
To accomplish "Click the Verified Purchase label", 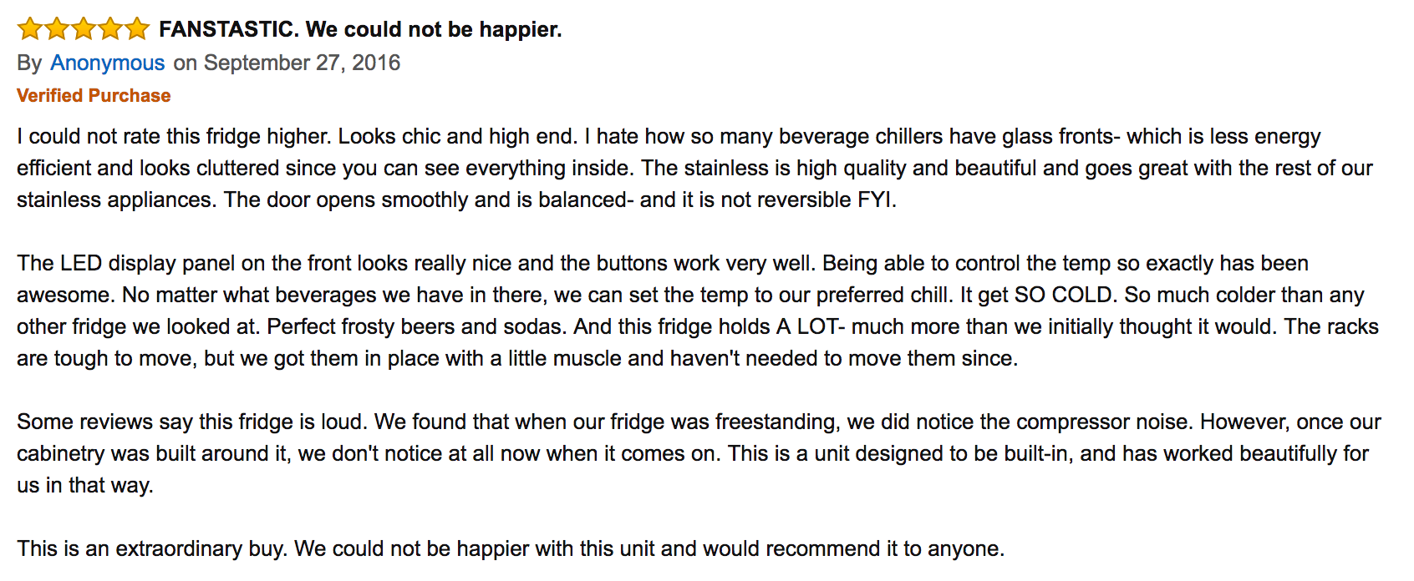I will pyautogui.click(x=94, y=96).
